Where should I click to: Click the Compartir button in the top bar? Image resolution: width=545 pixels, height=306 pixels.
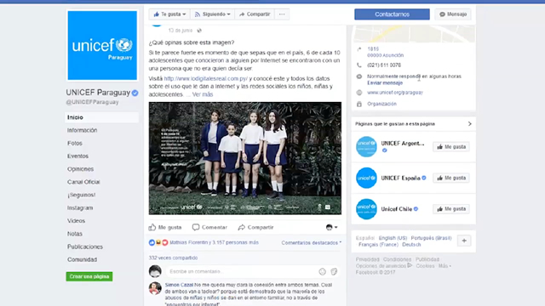tap(255, 14)
